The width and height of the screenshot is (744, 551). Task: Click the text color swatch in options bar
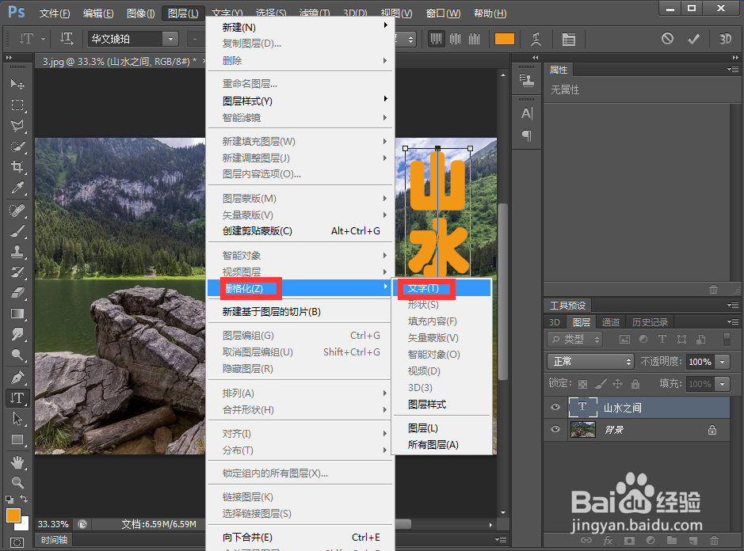[x=505, y=39]
